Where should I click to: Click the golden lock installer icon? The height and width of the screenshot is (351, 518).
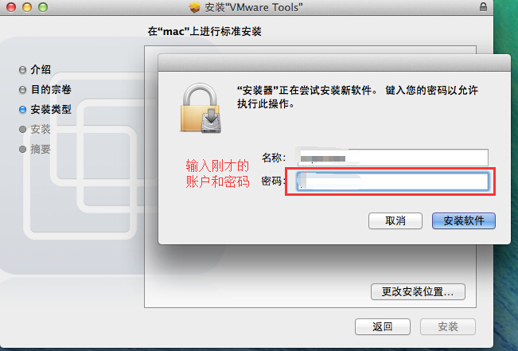click(201, 108)
